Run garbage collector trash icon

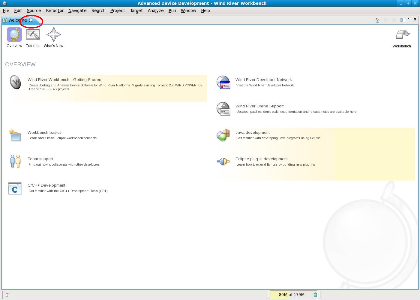[x=315, y=295]
